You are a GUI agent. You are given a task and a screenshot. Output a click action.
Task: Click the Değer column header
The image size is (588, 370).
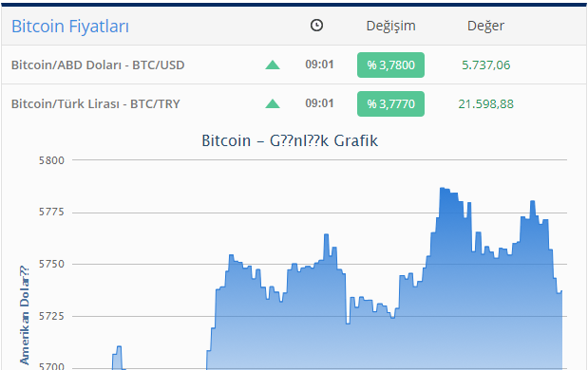point(485,26)
